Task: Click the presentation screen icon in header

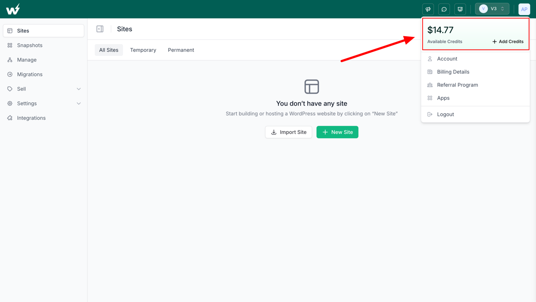Action: click(x=460, y=9)
